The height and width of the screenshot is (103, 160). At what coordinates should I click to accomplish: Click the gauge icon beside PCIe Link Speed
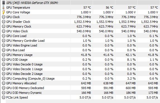[x=4, y=97]
